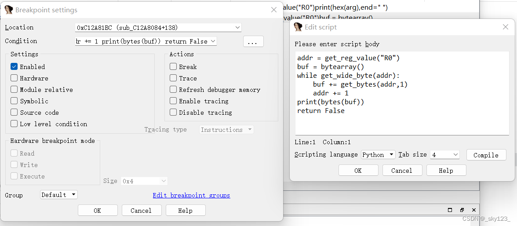Expand the Location address dropdown
Viewport: 517px width, 226px height.
coord(237,28)
